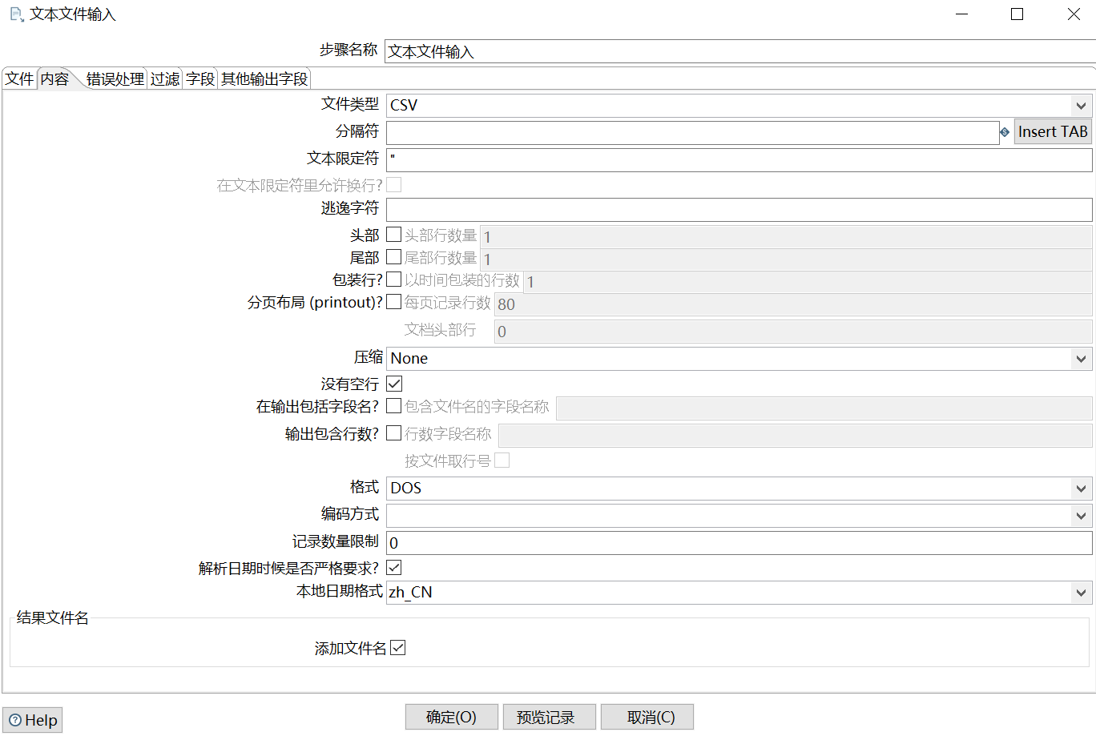
Task: Enable 在输出包括字段名? checkbox
Action: 394,406
